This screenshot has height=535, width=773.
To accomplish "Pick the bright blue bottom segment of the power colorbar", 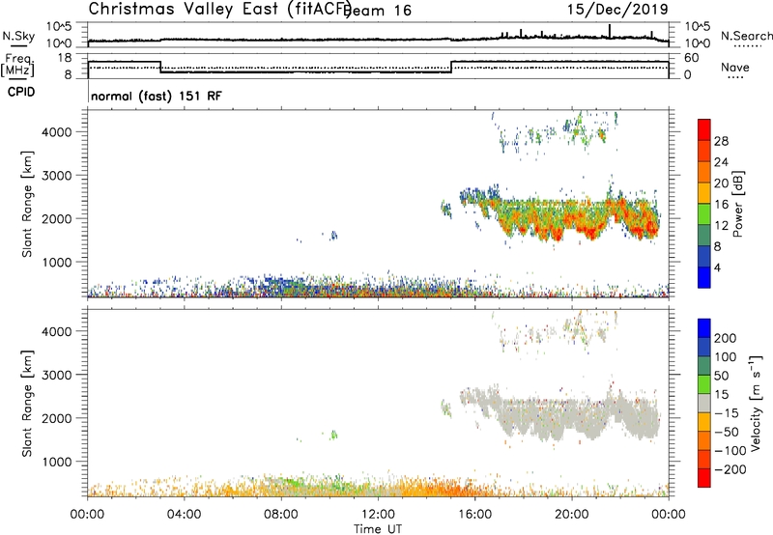I will tap(704, 277).
